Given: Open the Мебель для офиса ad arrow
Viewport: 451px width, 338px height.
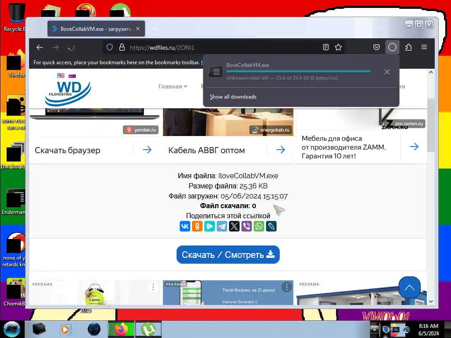Looking at the screenshot, I should 414,147.
